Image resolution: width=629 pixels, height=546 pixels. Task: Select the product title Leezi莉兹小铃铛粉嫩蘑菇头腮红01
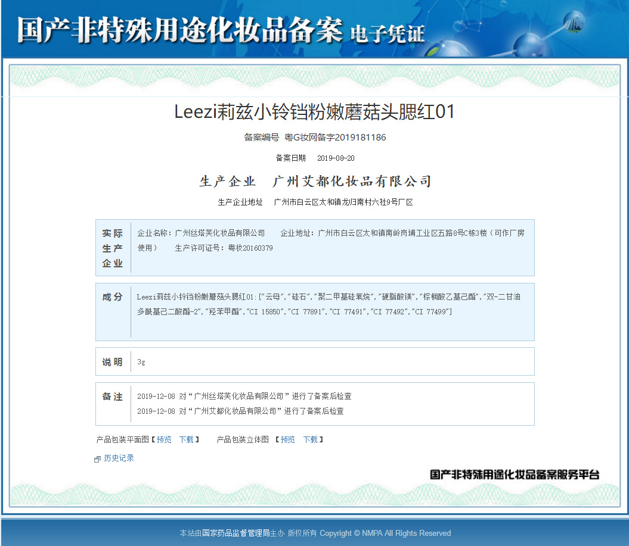click(x=315, y=112)
